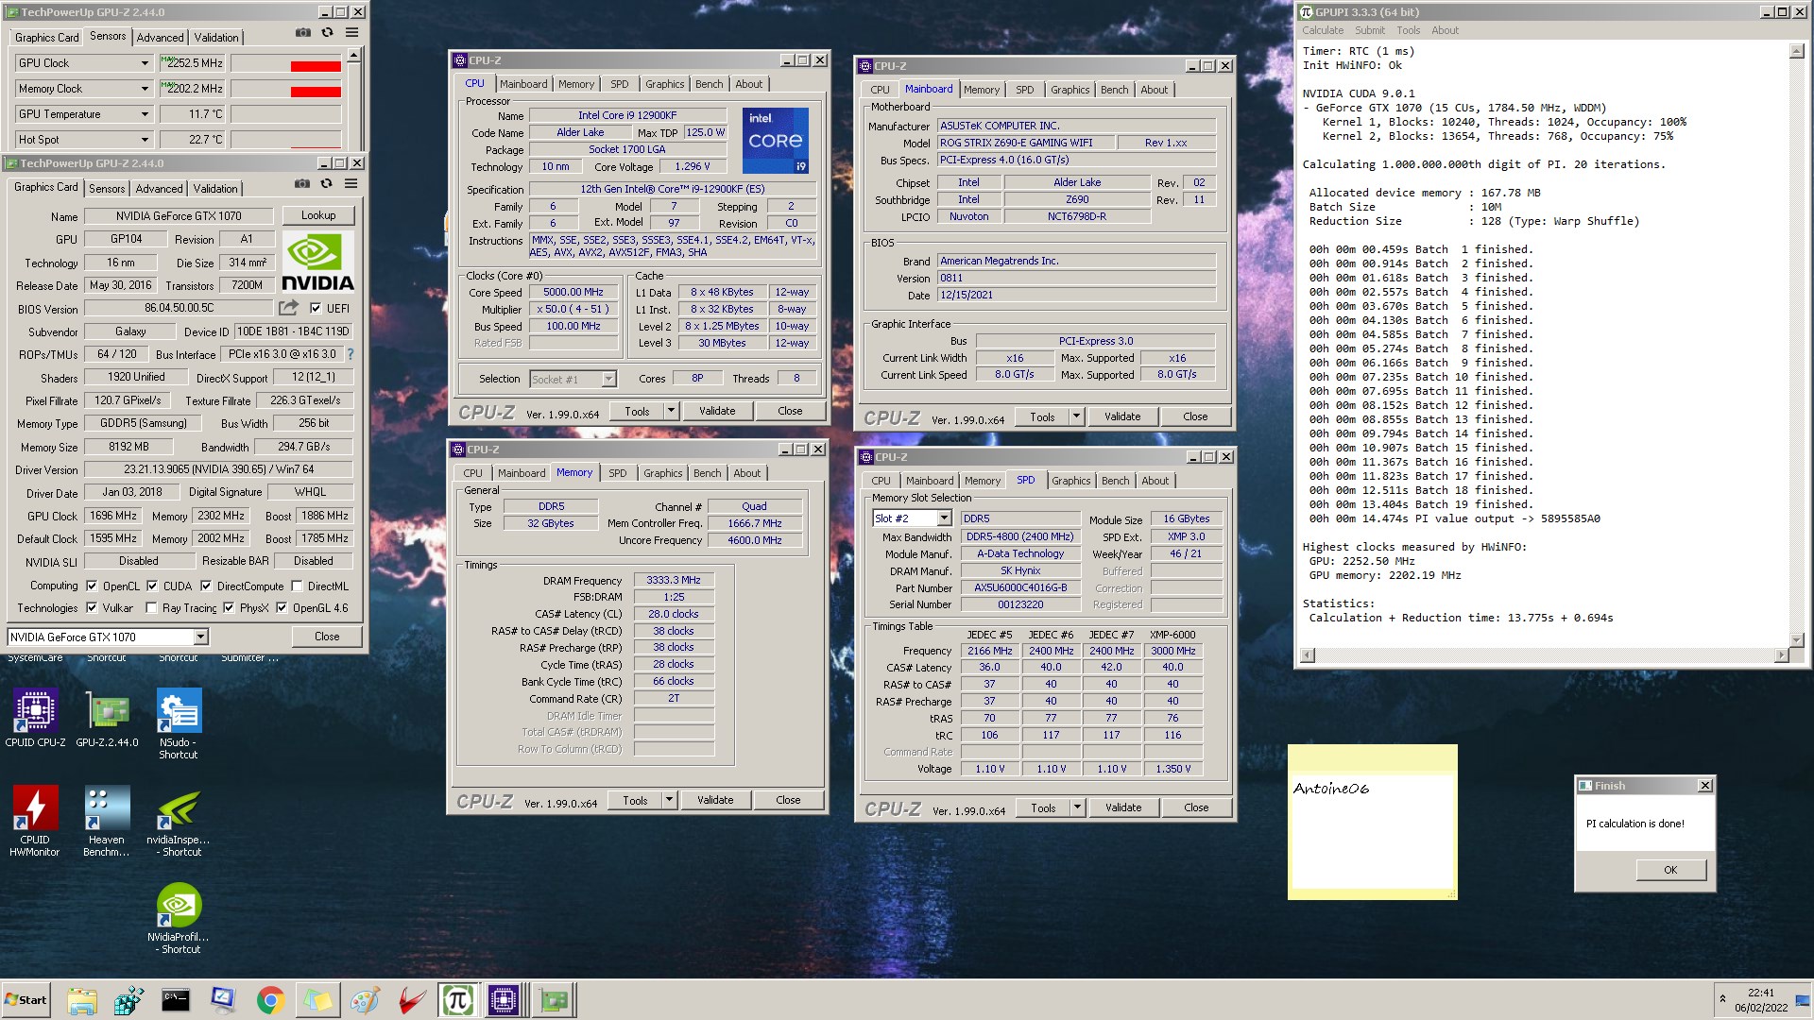This screenshot has height=1020, width=1814.
Task: Click the Antoine06 sticky note
Action: 1372,822
